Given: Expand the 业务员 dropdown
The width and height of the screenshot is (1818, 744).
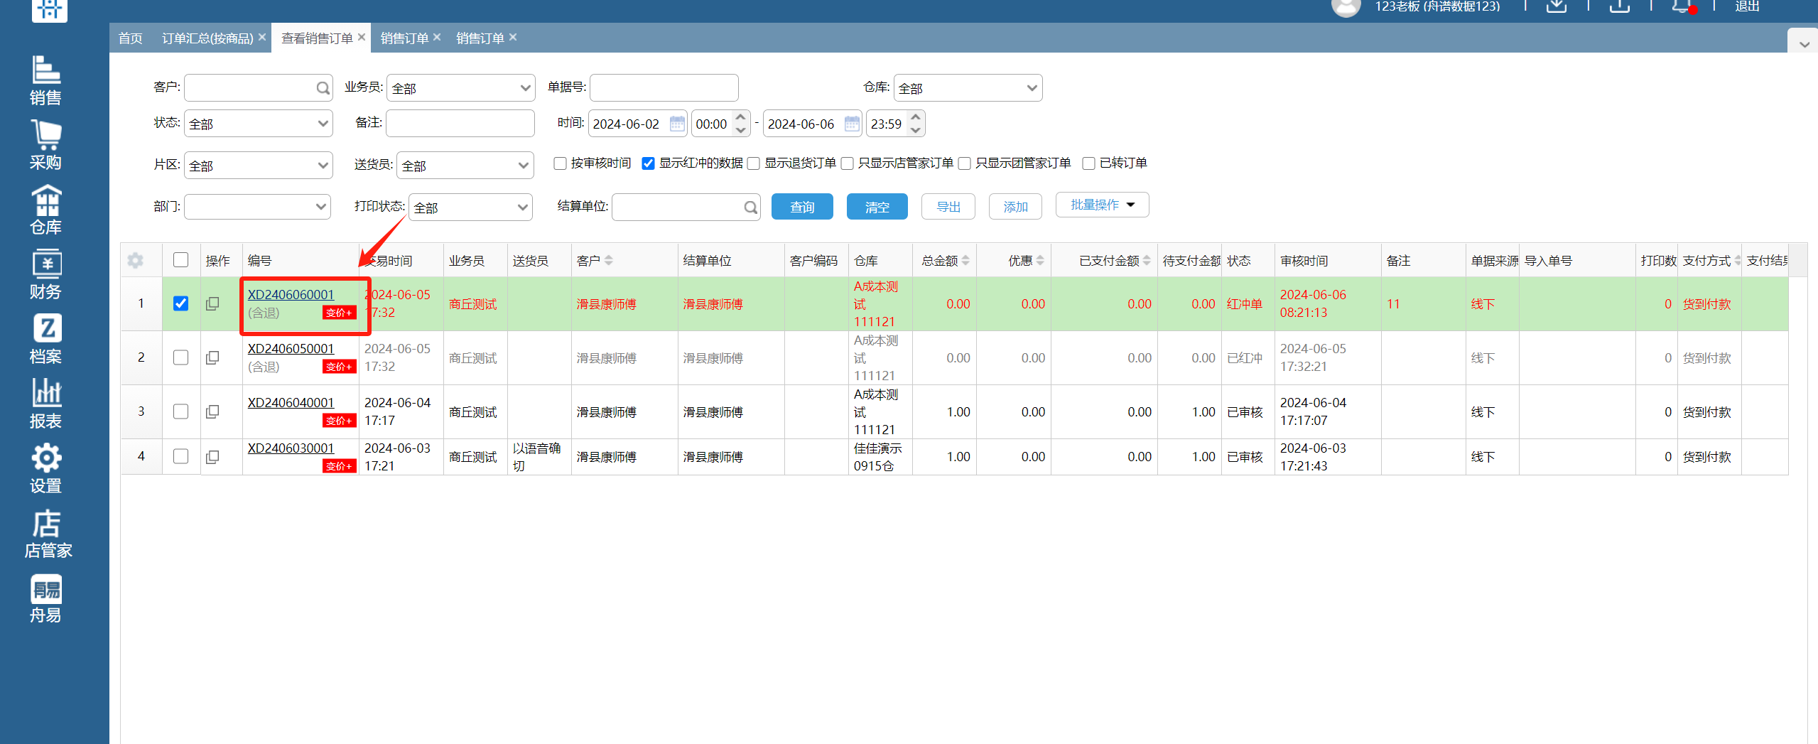Looking at the screenshot, I should 460,88.
